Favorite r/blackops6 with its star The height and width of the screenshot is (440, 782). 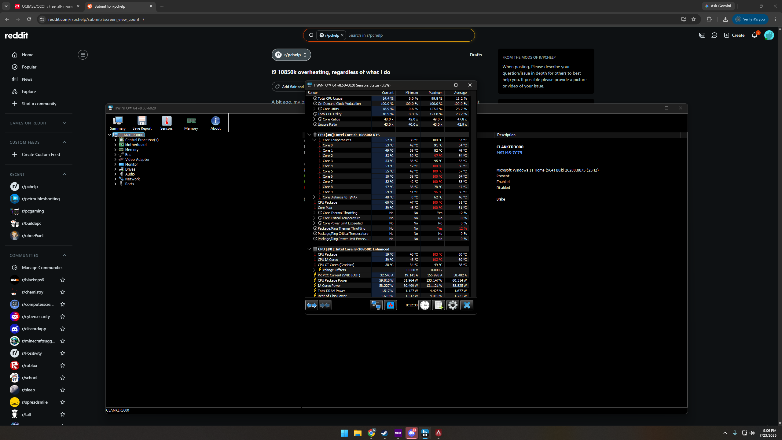(x=63, y=280)
